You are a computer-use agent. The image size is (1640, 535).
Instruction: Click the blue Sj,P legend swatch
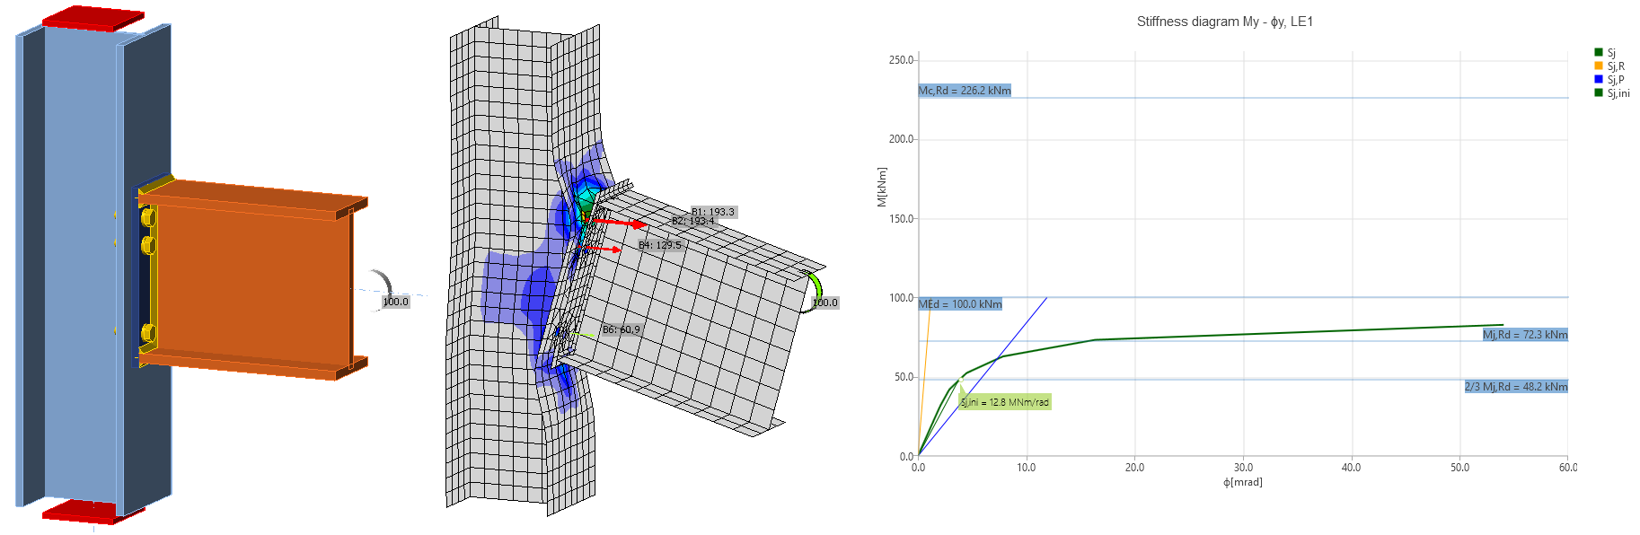pyautogui.click(x=1599, y=80)
